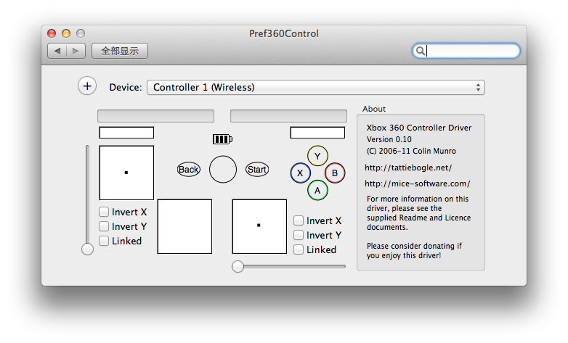Click the right stick horizontal deadzone slider knob
Image resolution: width=568 pixels, height=343 pixels.
[238, 266]
